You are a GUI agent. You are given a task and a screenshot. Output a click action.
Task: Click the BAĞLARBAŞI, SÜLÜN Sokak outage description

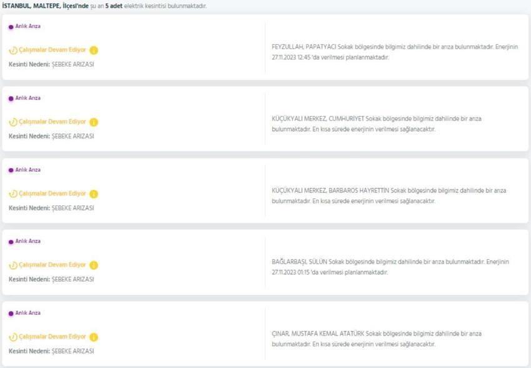click(x=390, y=267)
